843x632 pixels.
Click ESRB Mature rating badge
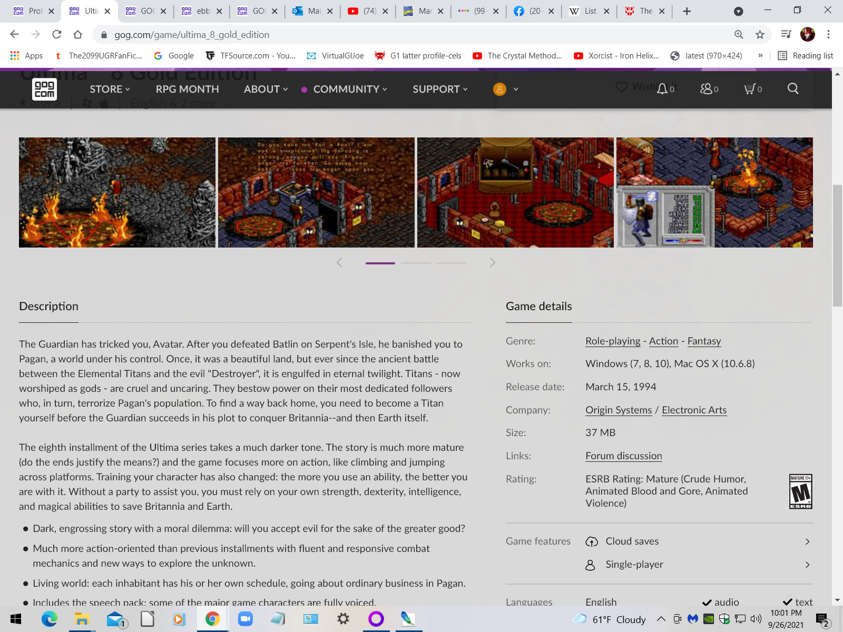(800, 491)
